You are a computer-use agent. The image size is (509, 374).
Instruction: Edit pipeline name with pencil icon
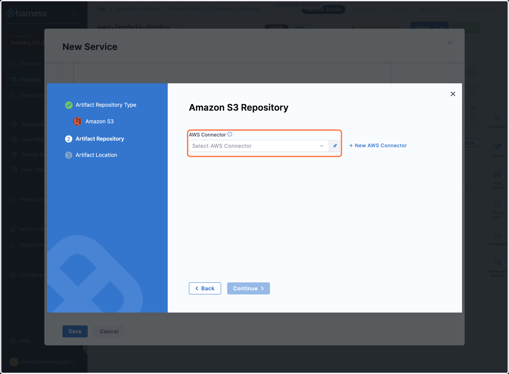179,28
